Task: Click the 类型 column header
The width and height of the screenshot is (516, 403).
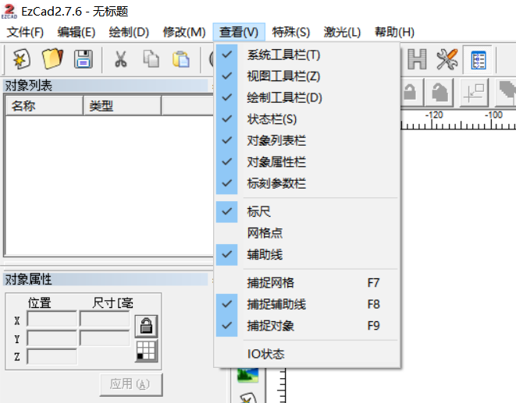Action: pyautogui.click(x=122, y=105)
